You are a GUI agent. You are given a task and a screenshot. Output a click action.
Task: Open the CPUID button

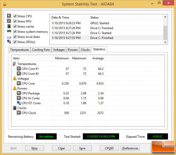[x=109, y=148]
